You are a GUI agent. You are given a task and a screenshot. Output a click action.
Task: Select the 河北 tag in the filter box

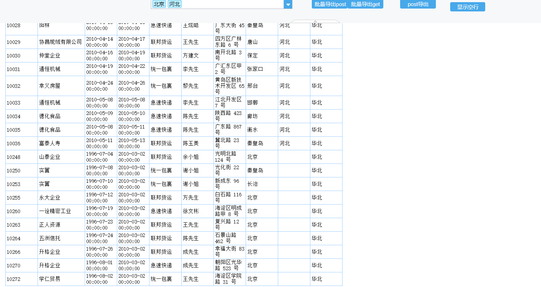(x=174, y=4)
